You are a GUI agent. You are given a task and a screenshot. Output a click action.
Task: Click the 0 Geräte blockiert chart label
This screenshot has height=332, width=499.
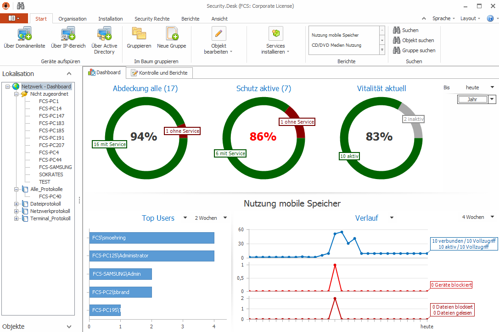[451, 285]
